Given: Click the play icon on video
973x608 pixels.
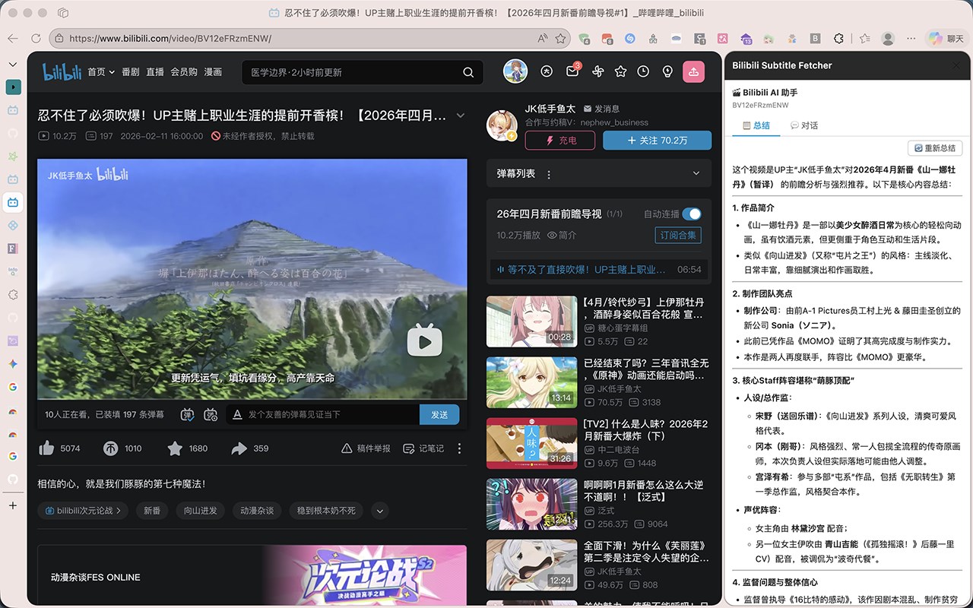Looking at the screenshot, I should point(424,340).
